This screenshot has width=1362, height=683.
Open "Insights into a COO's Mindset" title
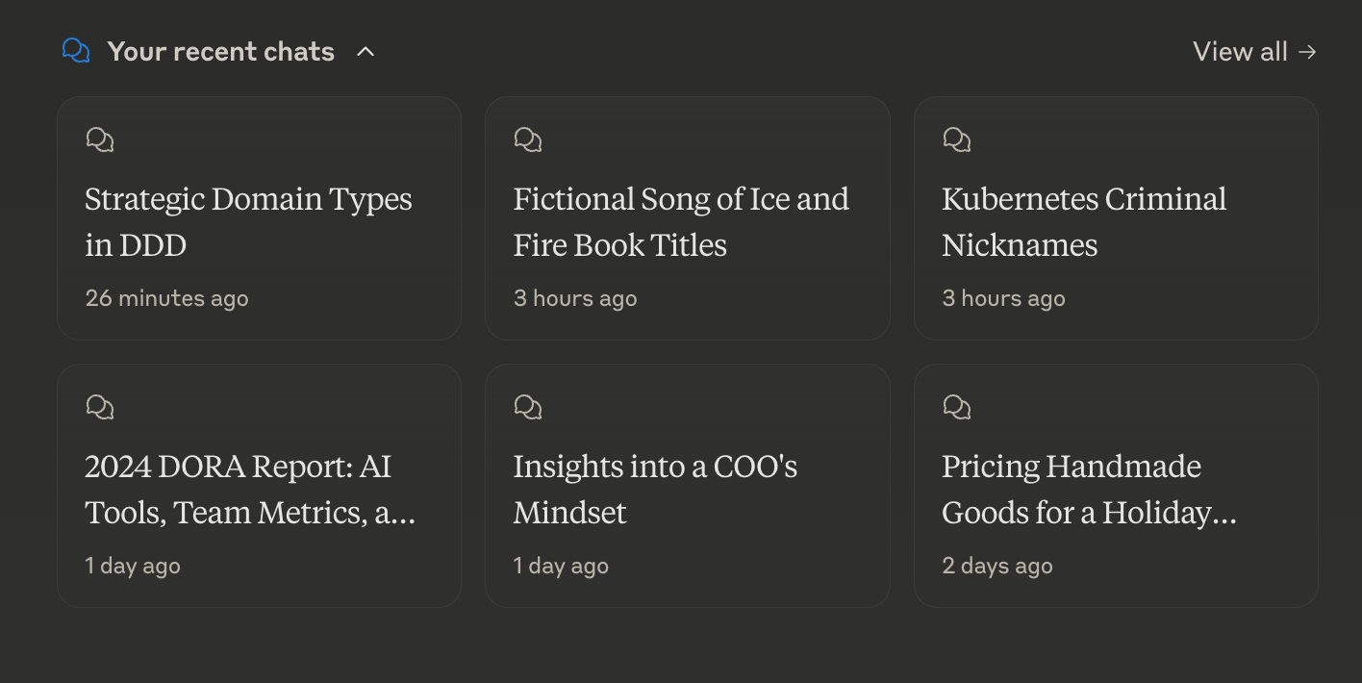[655, 489]
